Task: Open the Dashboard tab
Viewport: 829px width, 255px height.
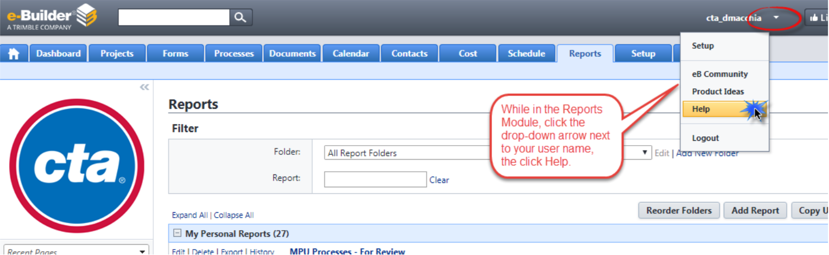Action: (x=58, y=54)
